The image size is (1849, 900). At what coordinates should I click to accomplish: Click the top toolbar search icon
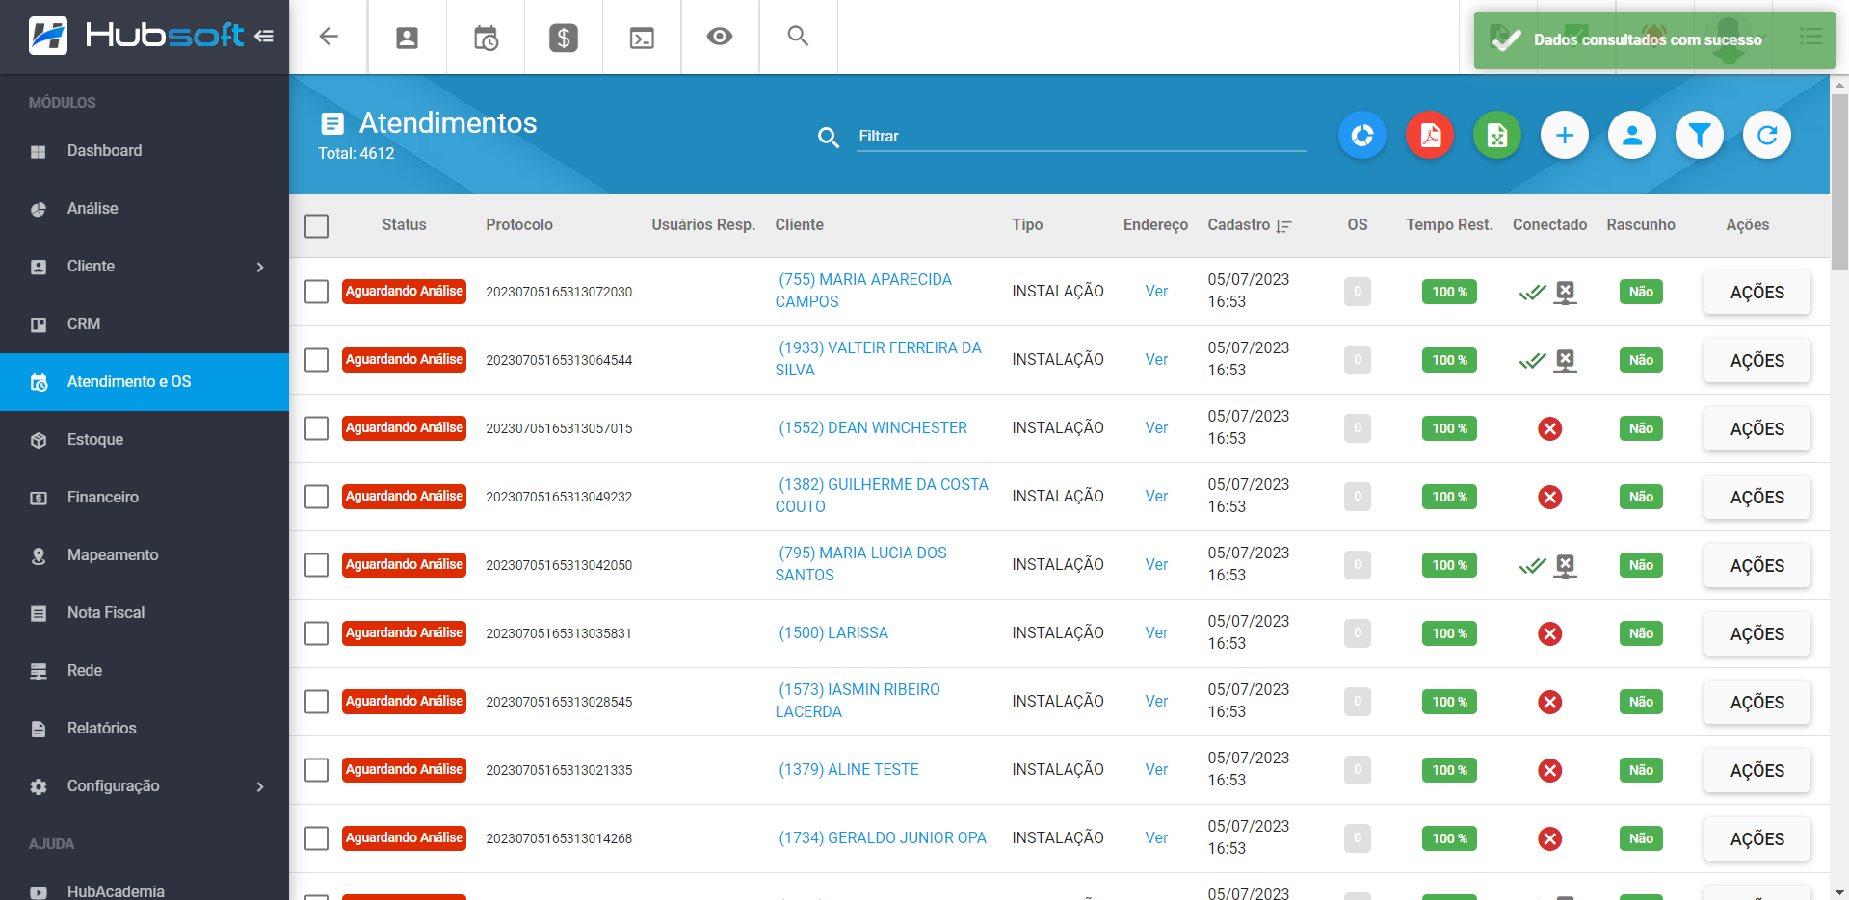[x=798, y=36]
